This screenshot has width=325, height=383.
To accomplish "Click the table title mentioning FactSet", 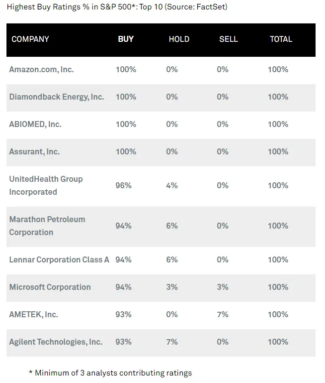I will (x=117, y=7).
